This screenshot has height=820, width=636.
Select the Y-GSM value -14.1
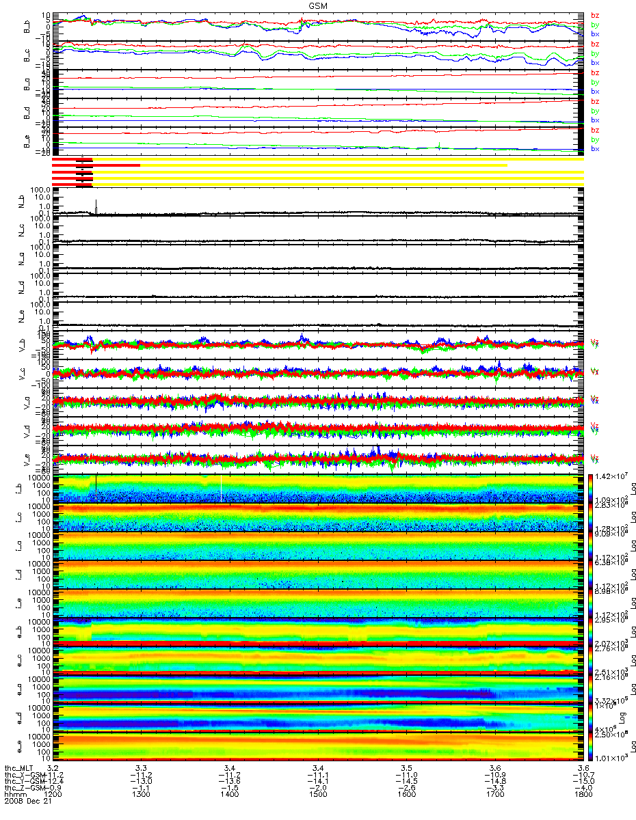pyautogui.click(x=317, y=781)
